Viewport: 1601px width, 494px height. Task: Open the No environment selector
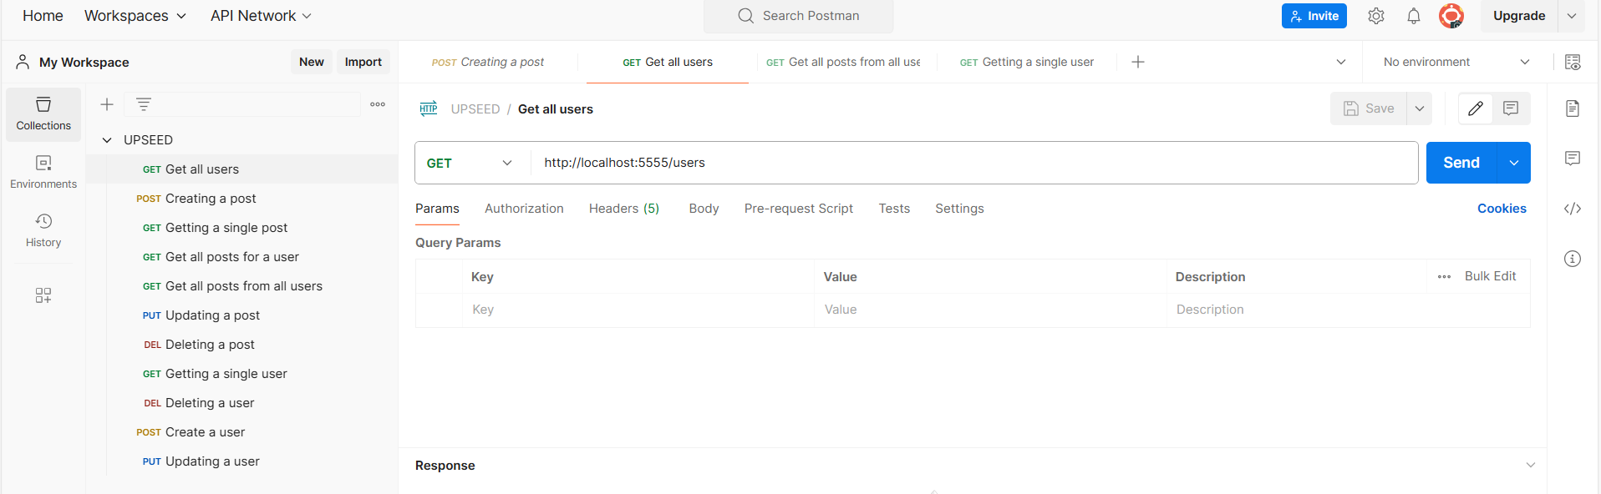click(1456, 62)
